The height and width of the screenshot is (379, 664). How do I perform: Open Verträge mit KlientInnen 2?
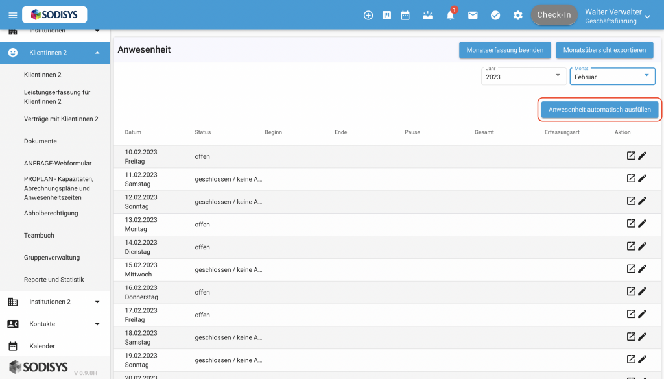point(61,119)
